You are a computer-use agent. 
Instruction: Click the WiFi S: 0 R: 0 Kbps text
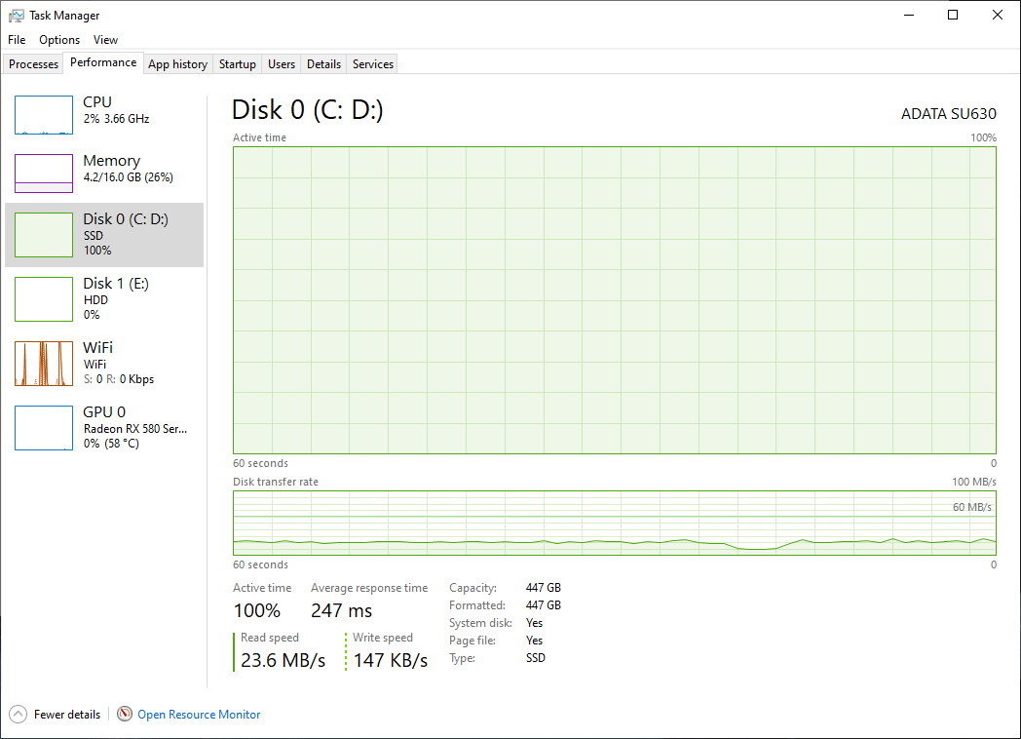(119, 379)
